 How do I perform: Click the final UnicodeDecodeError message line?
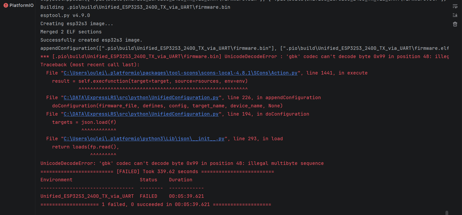tap(182, 163)
